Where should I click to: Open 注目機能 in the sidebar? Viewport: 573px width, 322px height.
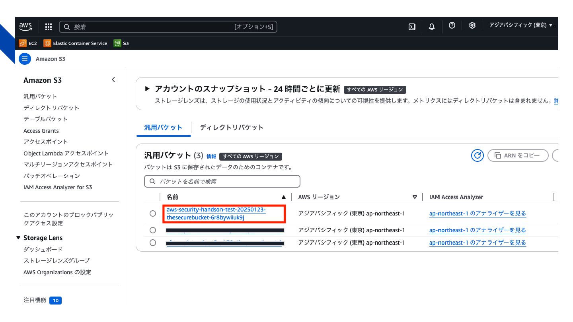click(35, 300)
